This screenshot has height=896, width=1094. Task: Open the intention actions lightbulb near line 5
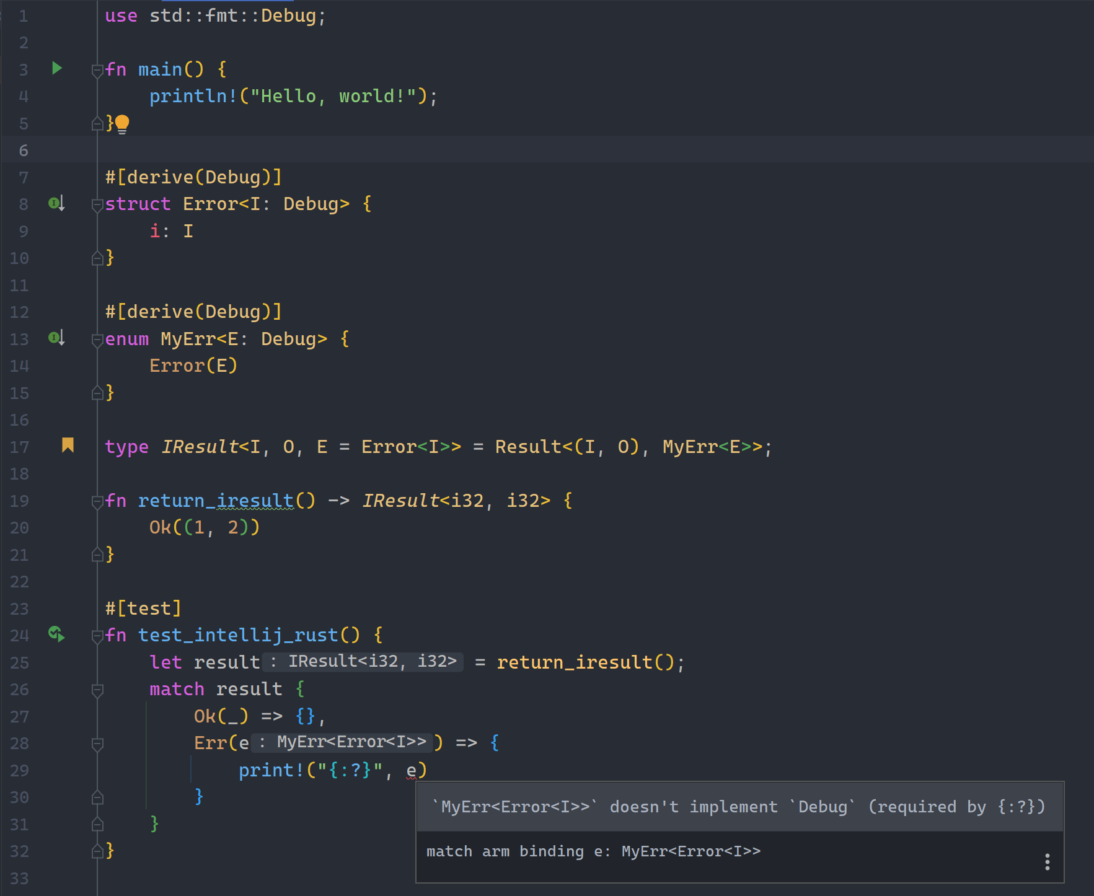click(x=121, y=123)
